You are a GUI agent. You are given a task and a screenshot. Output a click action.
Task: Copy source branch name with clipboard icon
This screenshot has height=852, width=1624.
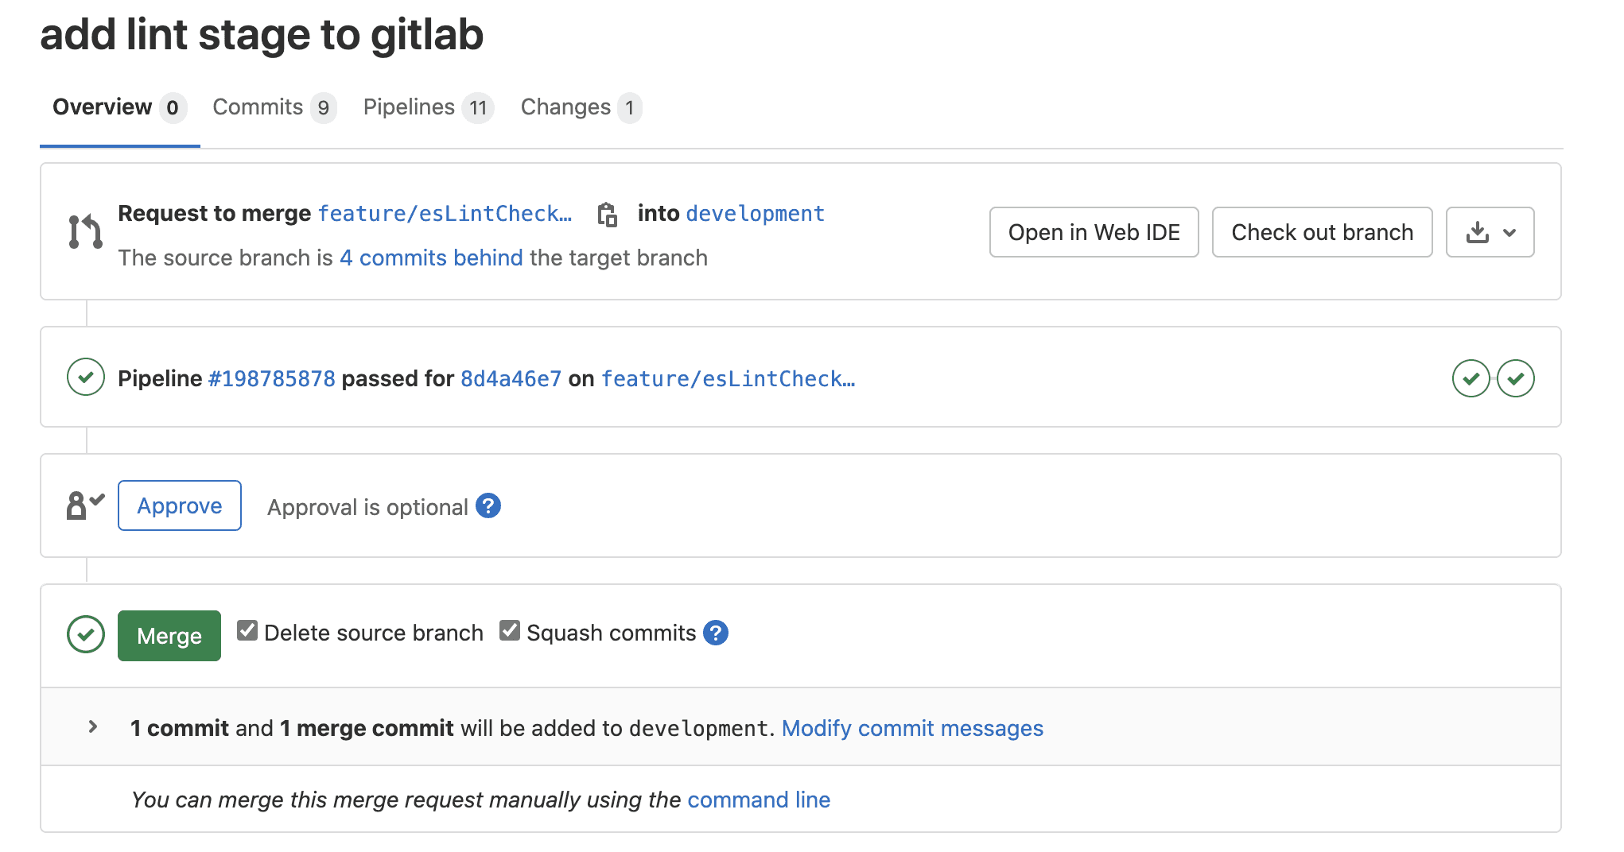(607, 215)
